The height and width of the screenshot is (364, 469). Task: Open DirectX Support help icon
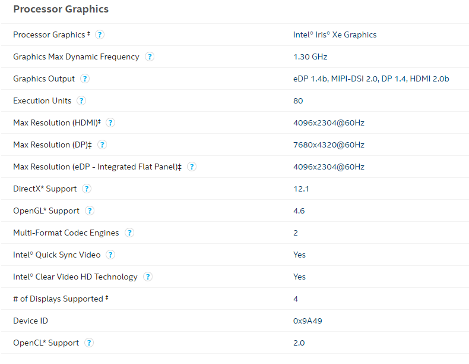click(x=87, y=189)
